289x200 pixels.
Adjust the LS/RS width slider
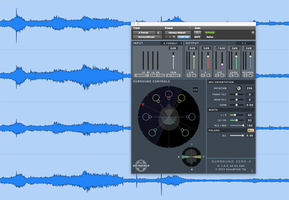(x=237, y=120)
